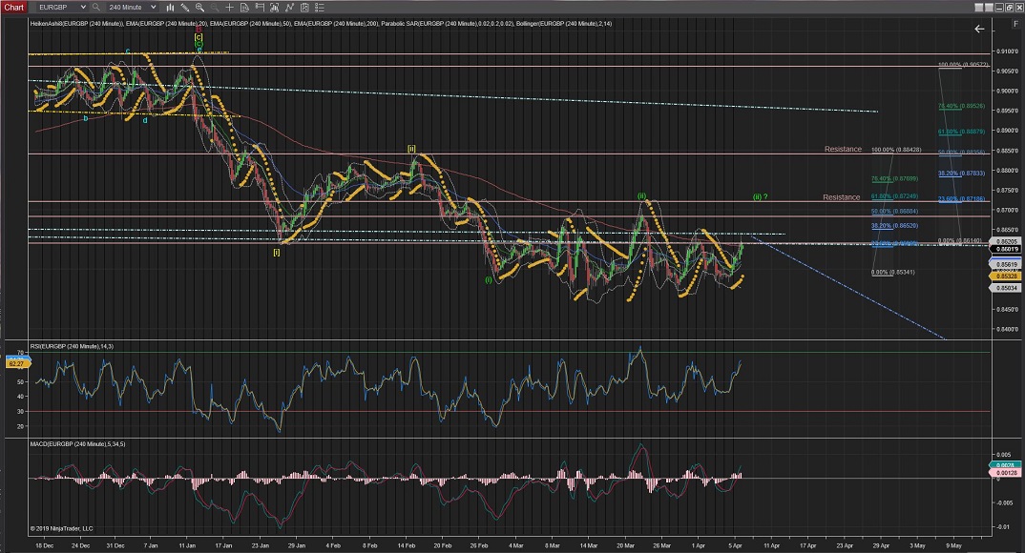This screenshot has height=553, width=1025.
Task: Click the first link window square button
Action: (979, 8)
